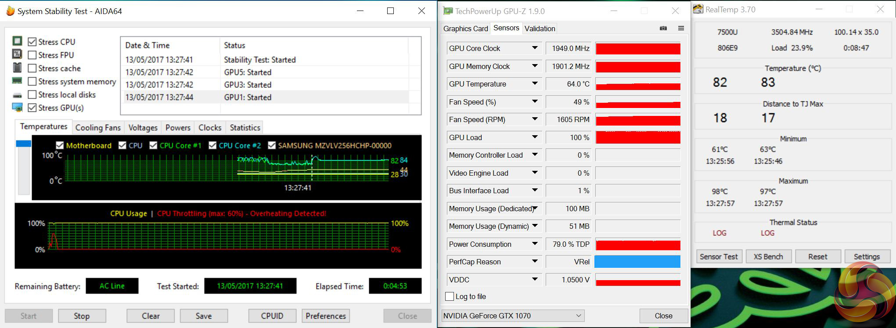The height and width of the screenshot is (328, 896).
Task: Open the Power Consumption sensor dropdown
Action: click(535, 244)
